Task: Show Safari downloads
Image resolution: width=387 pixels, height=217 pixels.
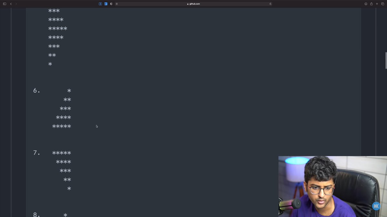Action: (x=366, y=4)
